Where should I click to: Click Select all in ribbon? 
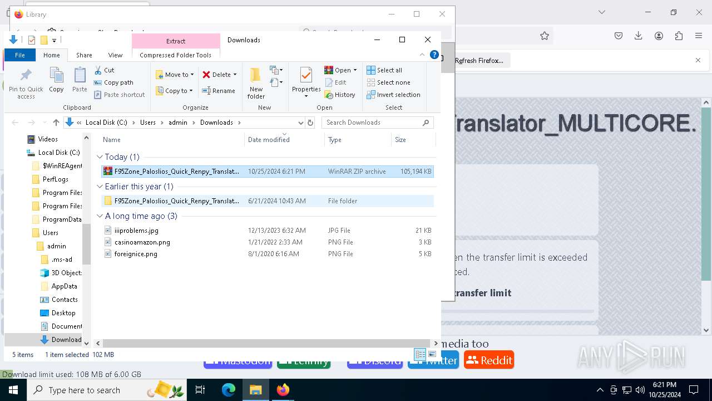[384, 70]
